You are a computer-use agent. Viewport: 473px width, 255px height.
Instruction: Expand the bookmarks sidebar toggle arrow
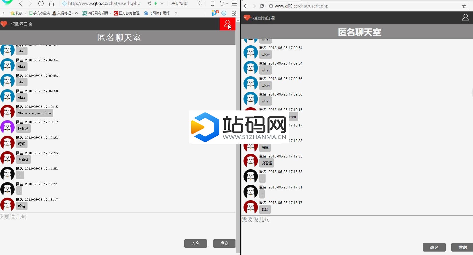coord(3,13)
